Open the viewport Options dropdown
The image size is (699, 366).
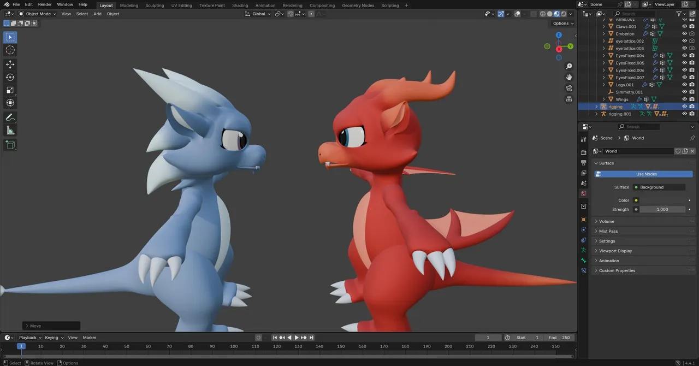pos(563,23)
